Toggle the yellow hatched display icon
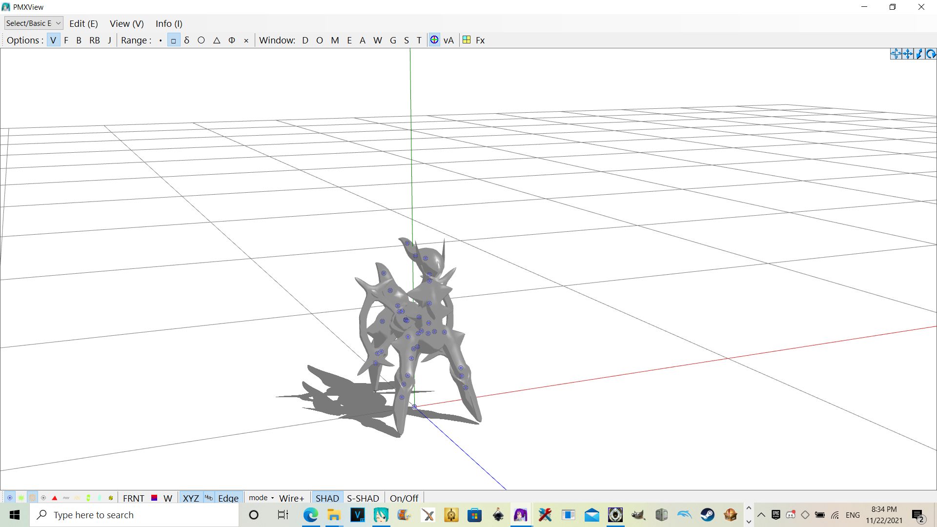Viewport: 937px width, 527px height. pos(77,498)
